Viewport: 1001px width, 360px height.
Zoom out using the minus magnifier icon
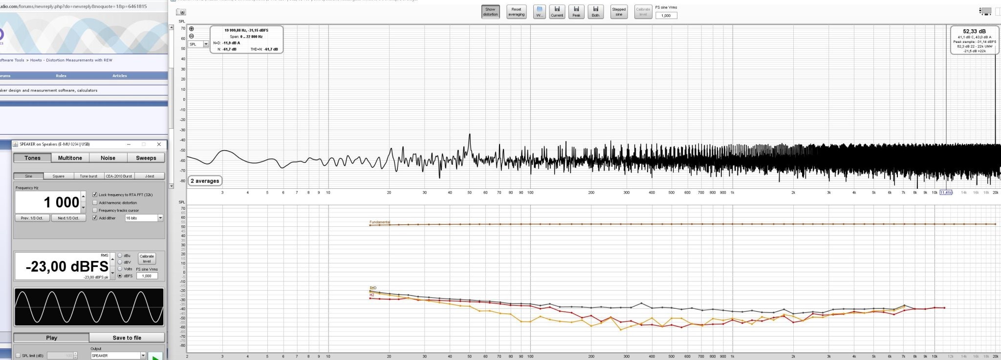191,36
